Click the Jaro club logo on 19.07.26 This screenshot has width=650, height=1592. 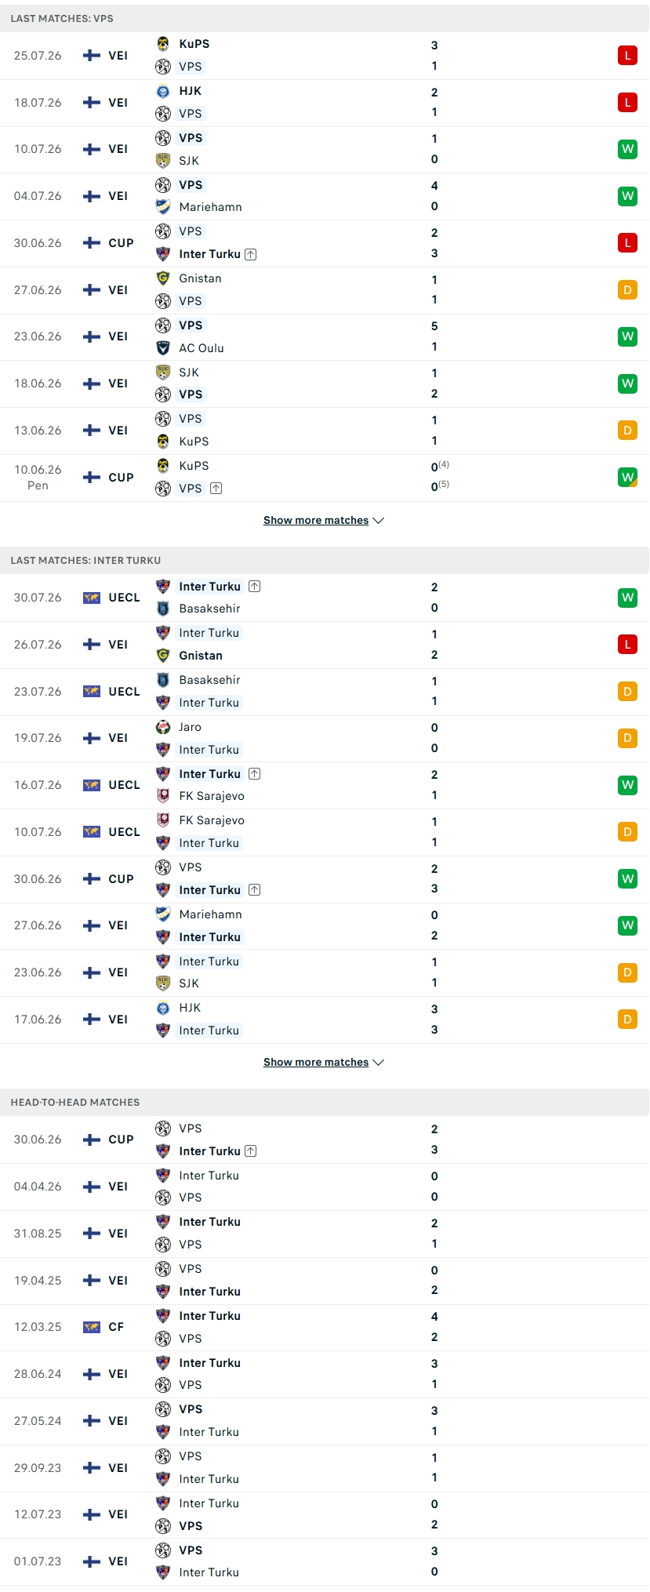coord(163,727)
